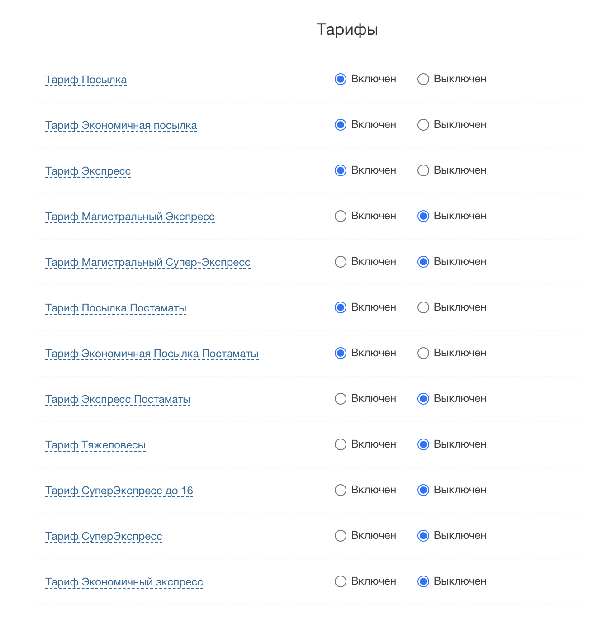Viewport: 607px width, 623px height.
Task: Disable Тариф Посылка Постаматы
Action: click(423, 308)
